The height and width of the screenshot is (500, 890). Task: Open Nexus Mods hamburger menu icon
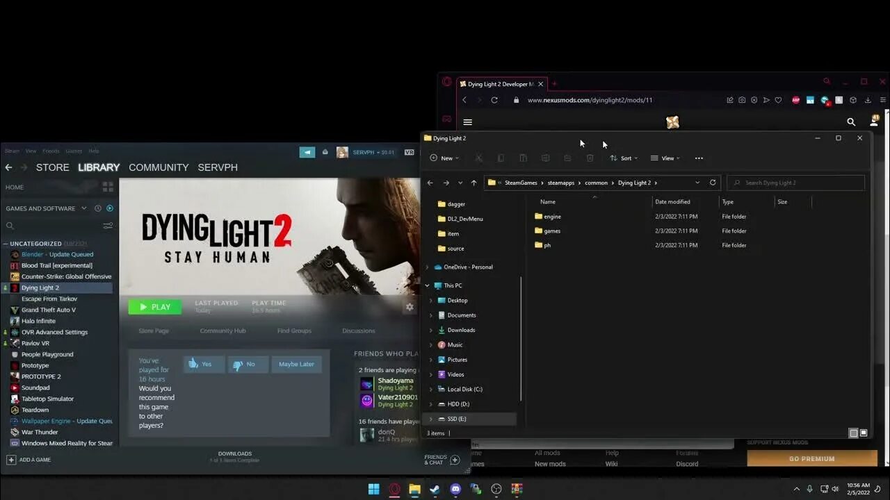468,122
